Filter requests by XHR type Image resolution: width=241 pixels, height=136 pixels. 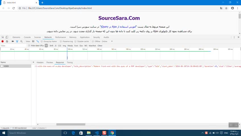point(51,46)
